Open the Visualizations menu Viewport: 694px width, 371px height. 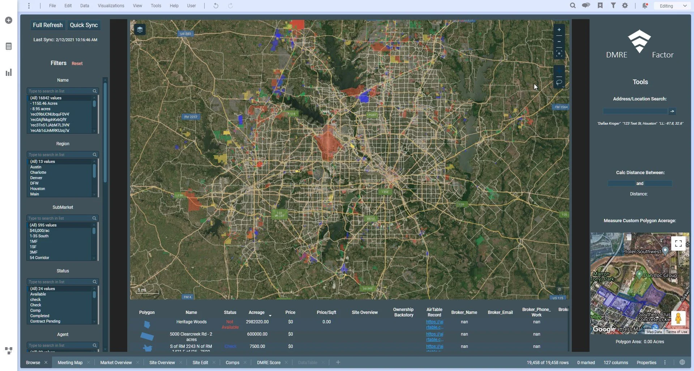point(111,5)
